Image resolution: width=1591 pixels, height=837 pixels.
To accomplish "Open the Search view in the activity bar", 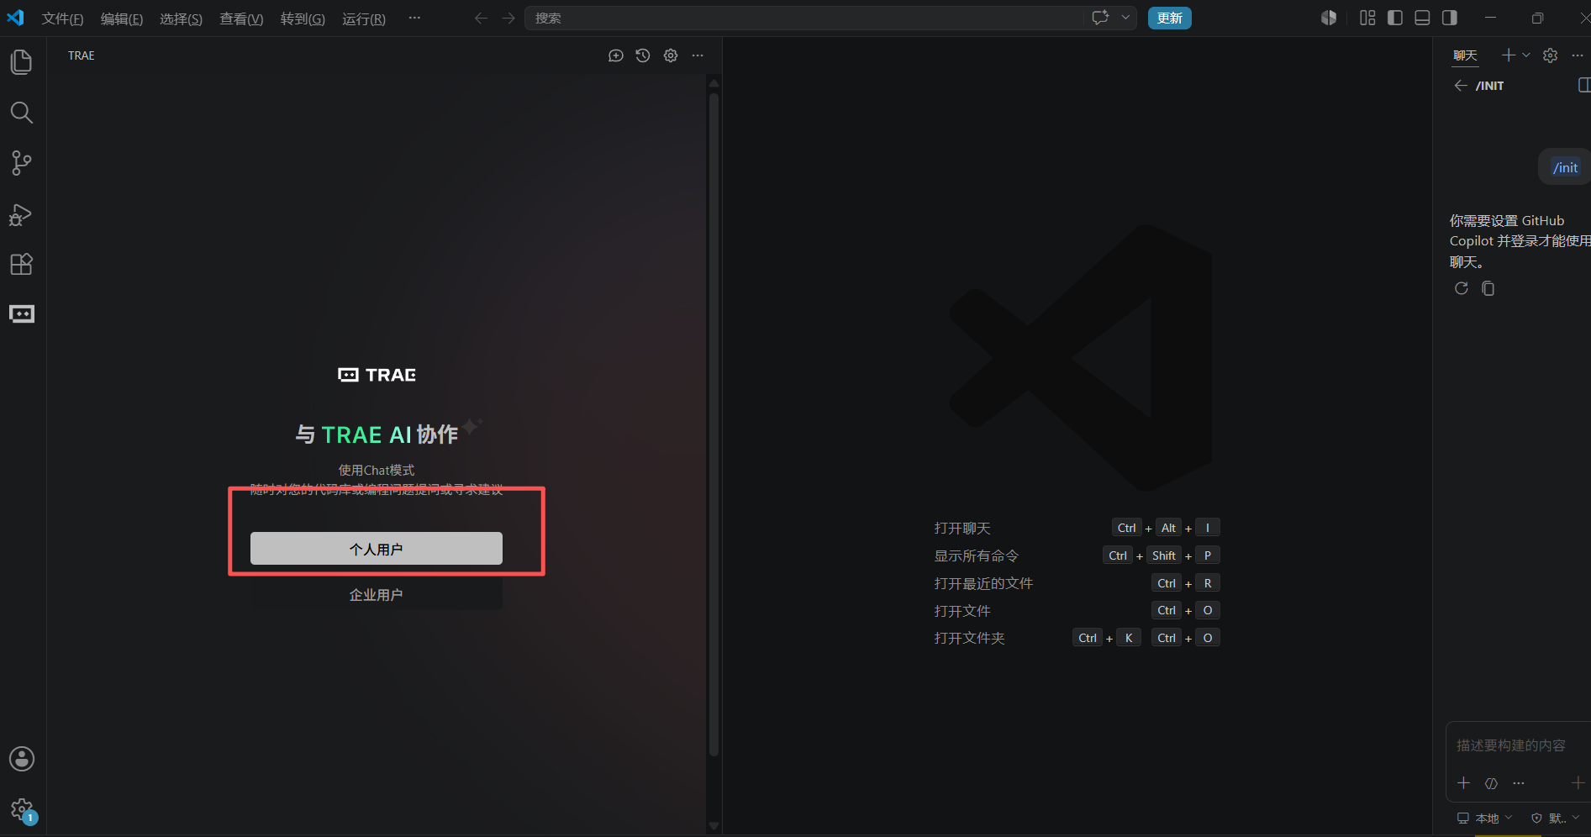I will (22, 113).
